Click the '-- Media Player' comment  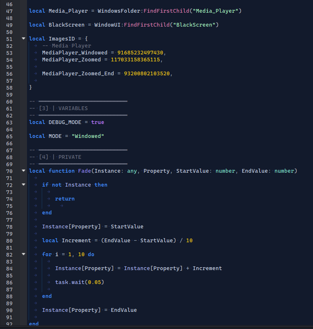tap(67, 45)
